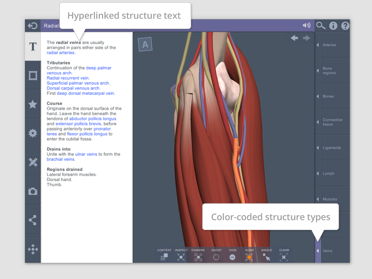Click the previous view left arrow
This screenshot has height=279, width=372.
294,38
